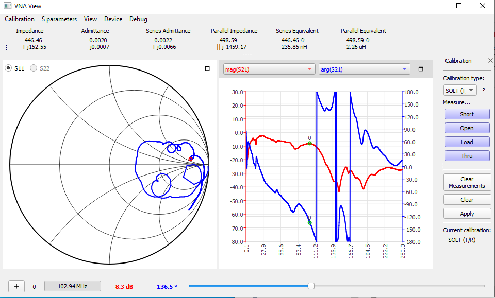Screen dimensions: 495x298
Task: Measure the Short calibration standard
Action: click(x=467, y=114)
